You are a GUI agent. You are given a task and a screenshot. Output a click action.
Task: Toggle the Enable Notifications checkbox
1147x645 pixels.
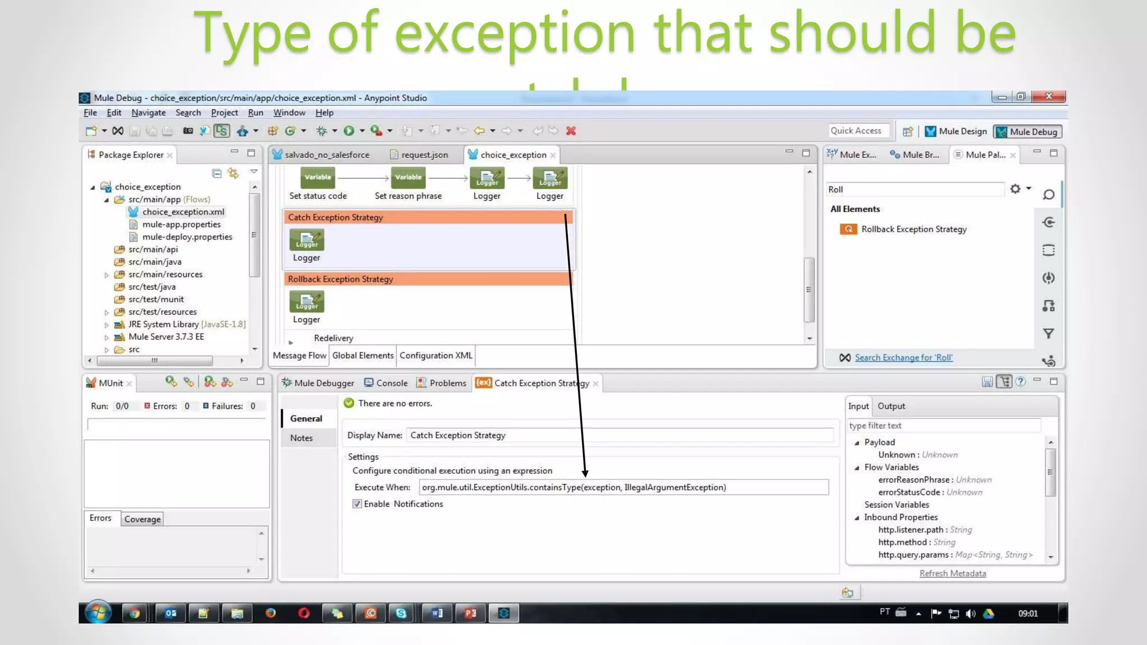pyautogui.click(x=357, y=504)
